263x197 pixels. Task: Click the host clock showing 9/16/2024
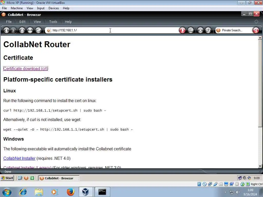(250, 192)
